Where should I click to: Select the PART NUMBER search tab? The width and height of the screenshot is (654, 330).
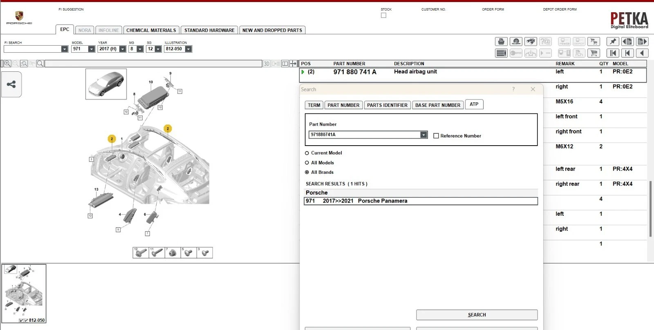[x=343, y=105]
